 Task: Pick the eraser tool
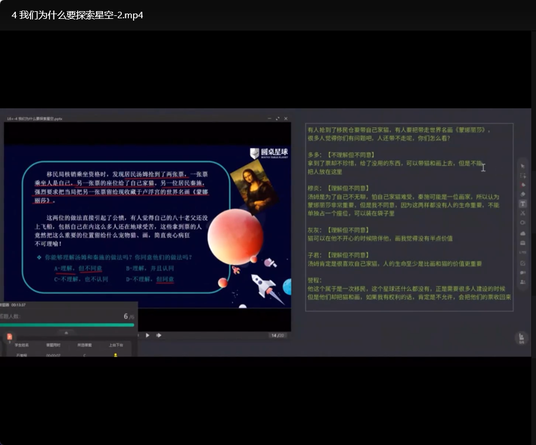point(522,194)
